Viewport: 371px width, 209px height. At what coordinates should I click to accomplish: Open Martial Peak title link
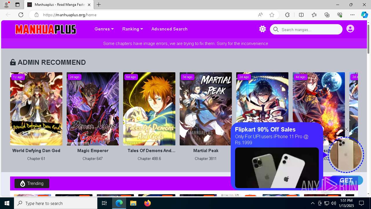coord(206,151)
